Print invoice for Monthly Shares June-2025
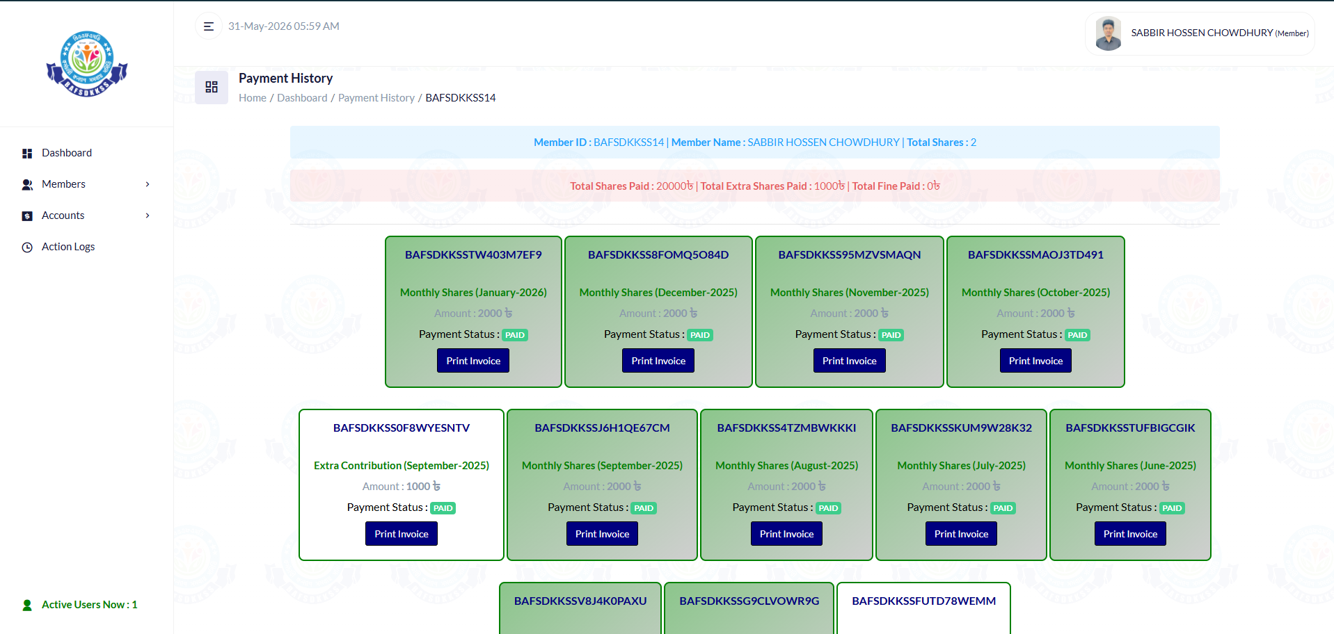Viewport: 1334px width, 634px height. pos(1130,534)
